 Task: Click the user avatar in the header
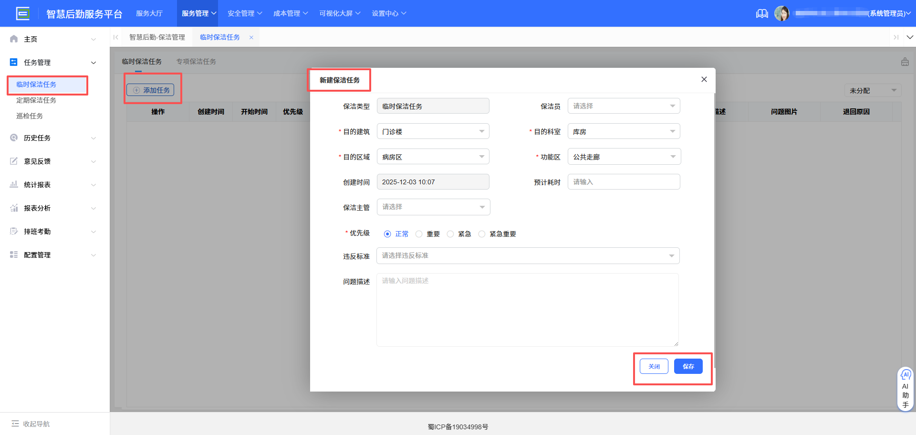tap(782, 13)
